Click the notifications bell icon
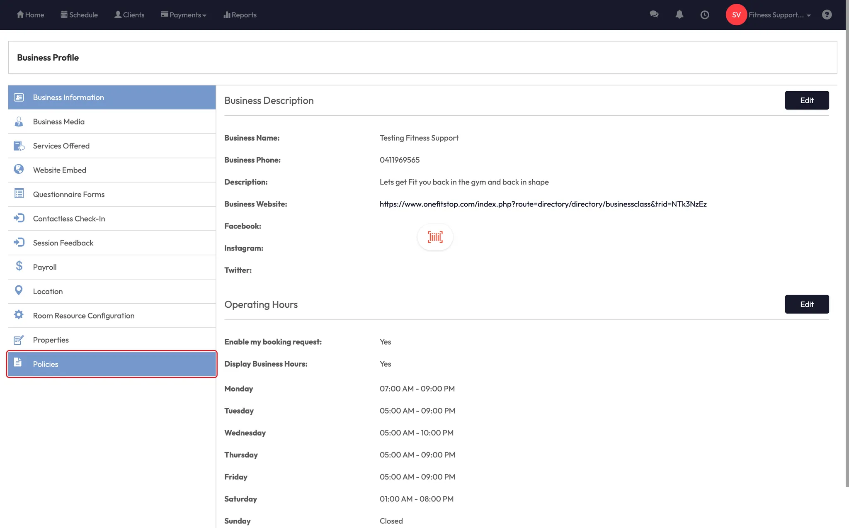 pyautogui.click(x=679, y=15)
